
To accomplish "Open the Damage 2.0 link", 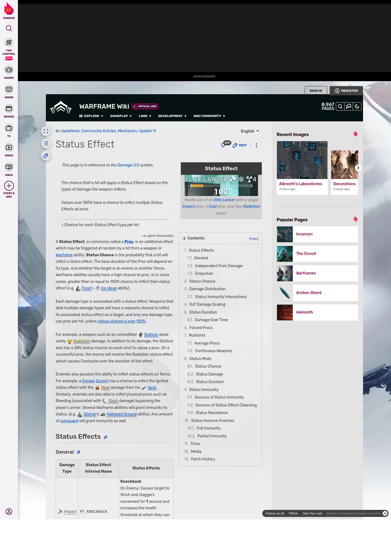I will 128,165.
